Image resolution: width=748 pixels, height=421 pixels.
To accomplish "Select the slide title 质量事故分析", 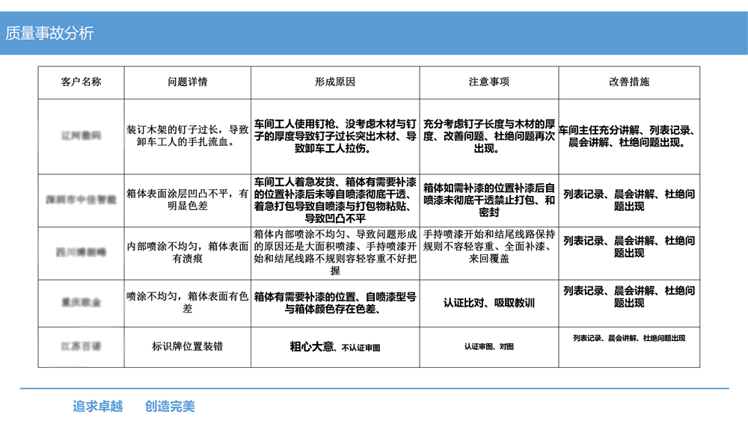I will [x=49, y=33].
